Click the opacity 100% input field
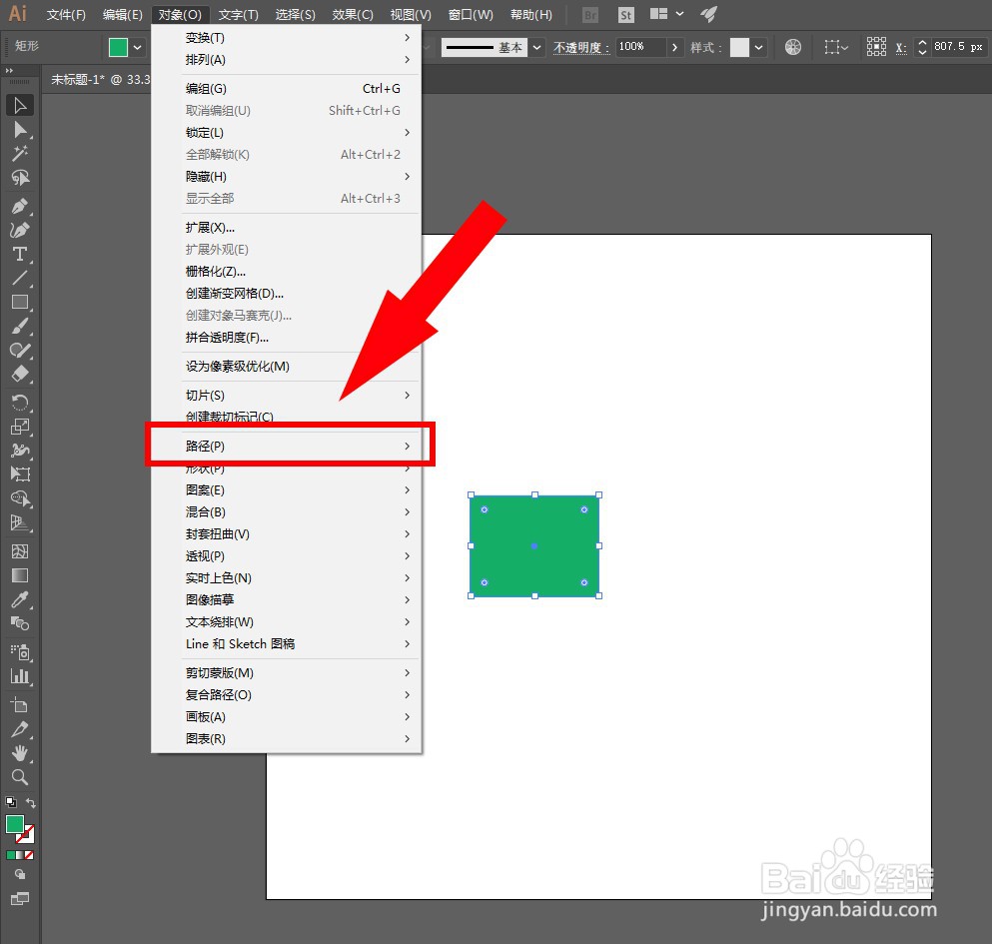Viewport: 992px width, 944px height. click(641, 47)
